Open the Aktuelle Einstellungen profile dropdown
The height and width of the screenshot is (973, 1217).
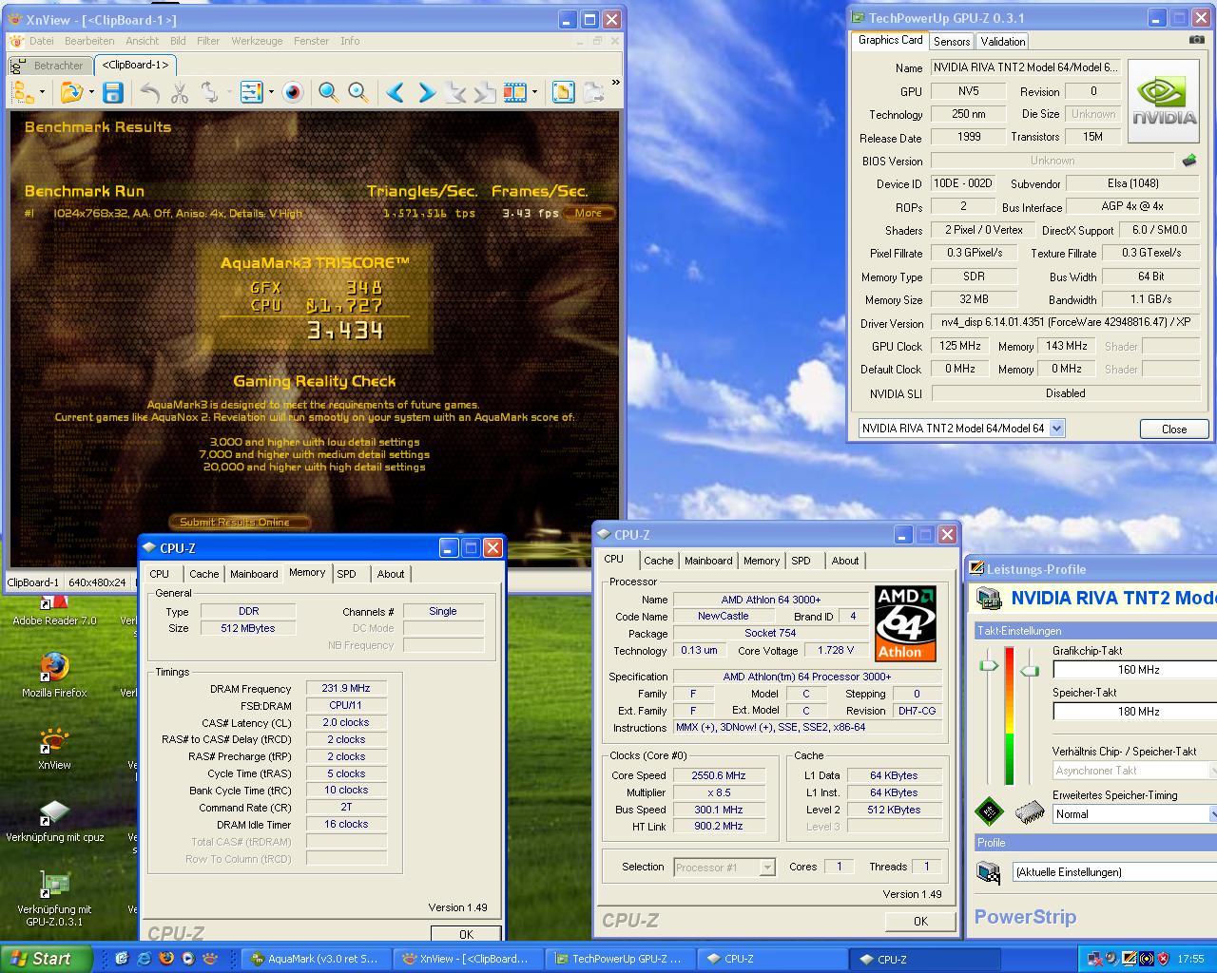[1114, 872]
